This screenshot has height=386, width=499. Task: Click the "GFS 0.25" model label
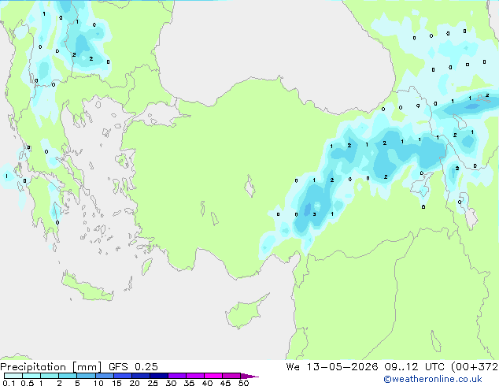[x=133, y=366]
